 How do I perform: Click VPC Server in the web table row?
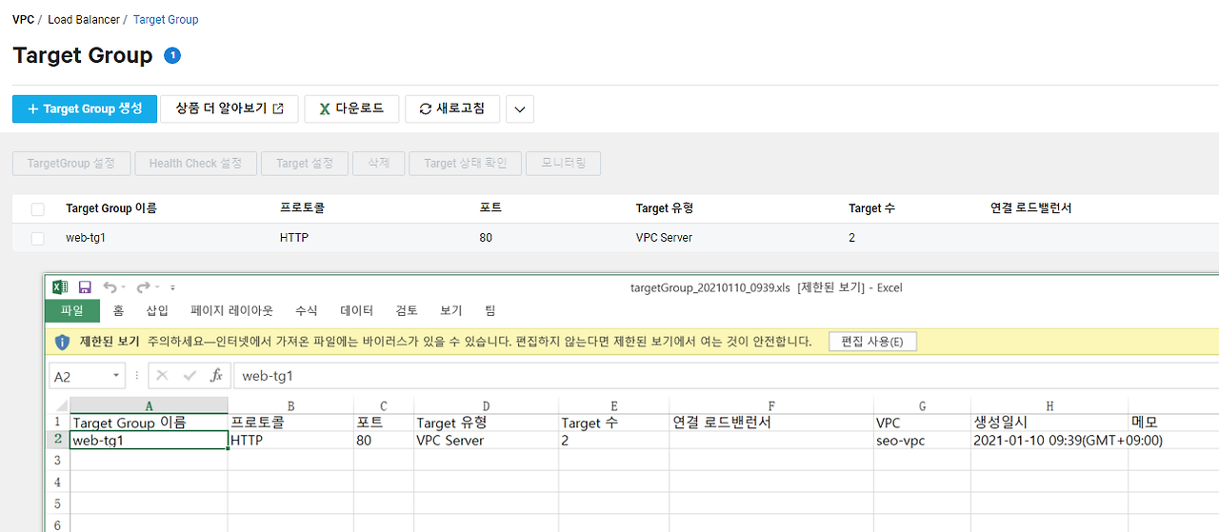664,238
